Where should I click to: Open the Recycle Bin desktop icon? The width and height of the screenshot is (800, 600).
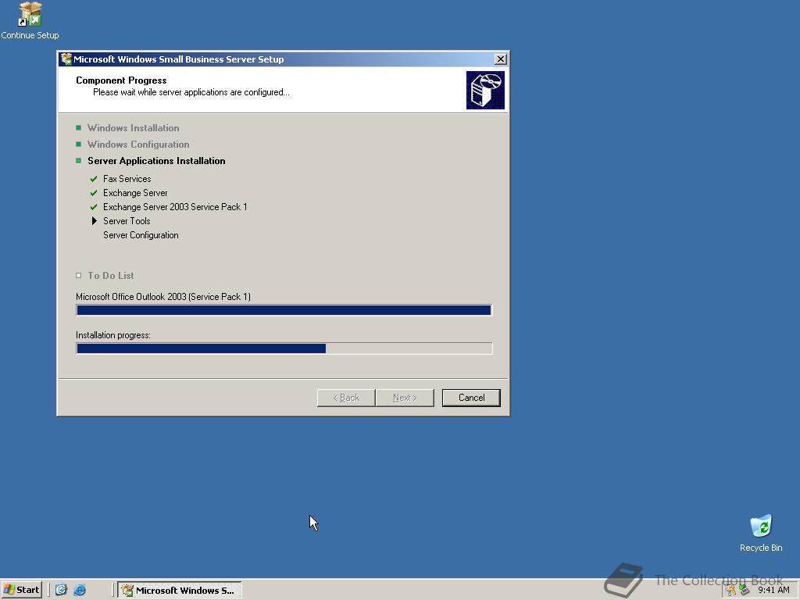(761, 533)
